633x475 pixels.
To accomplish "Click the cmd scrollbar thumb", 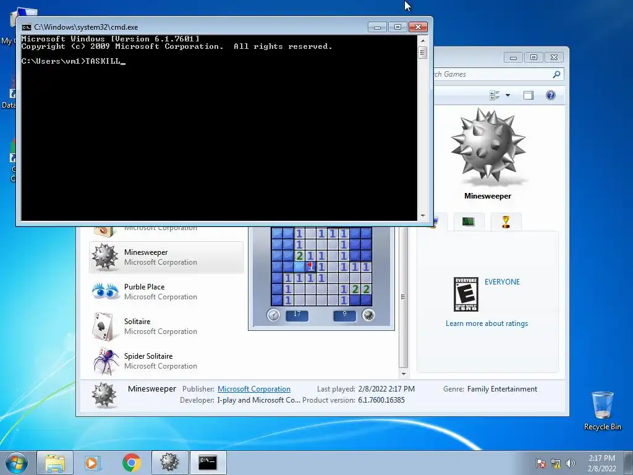I will [423, 53].
